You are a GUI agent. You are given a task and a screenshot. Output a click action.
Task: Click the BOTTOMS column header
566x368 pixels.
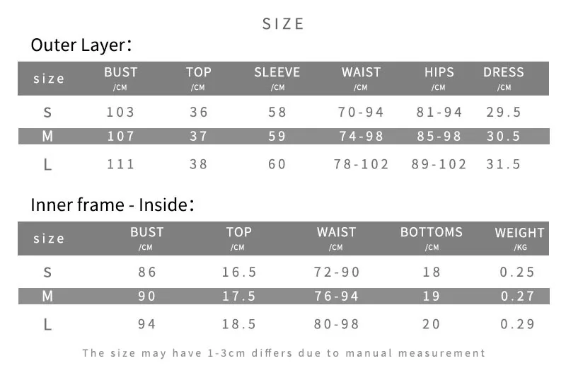(x=432, y=232)
